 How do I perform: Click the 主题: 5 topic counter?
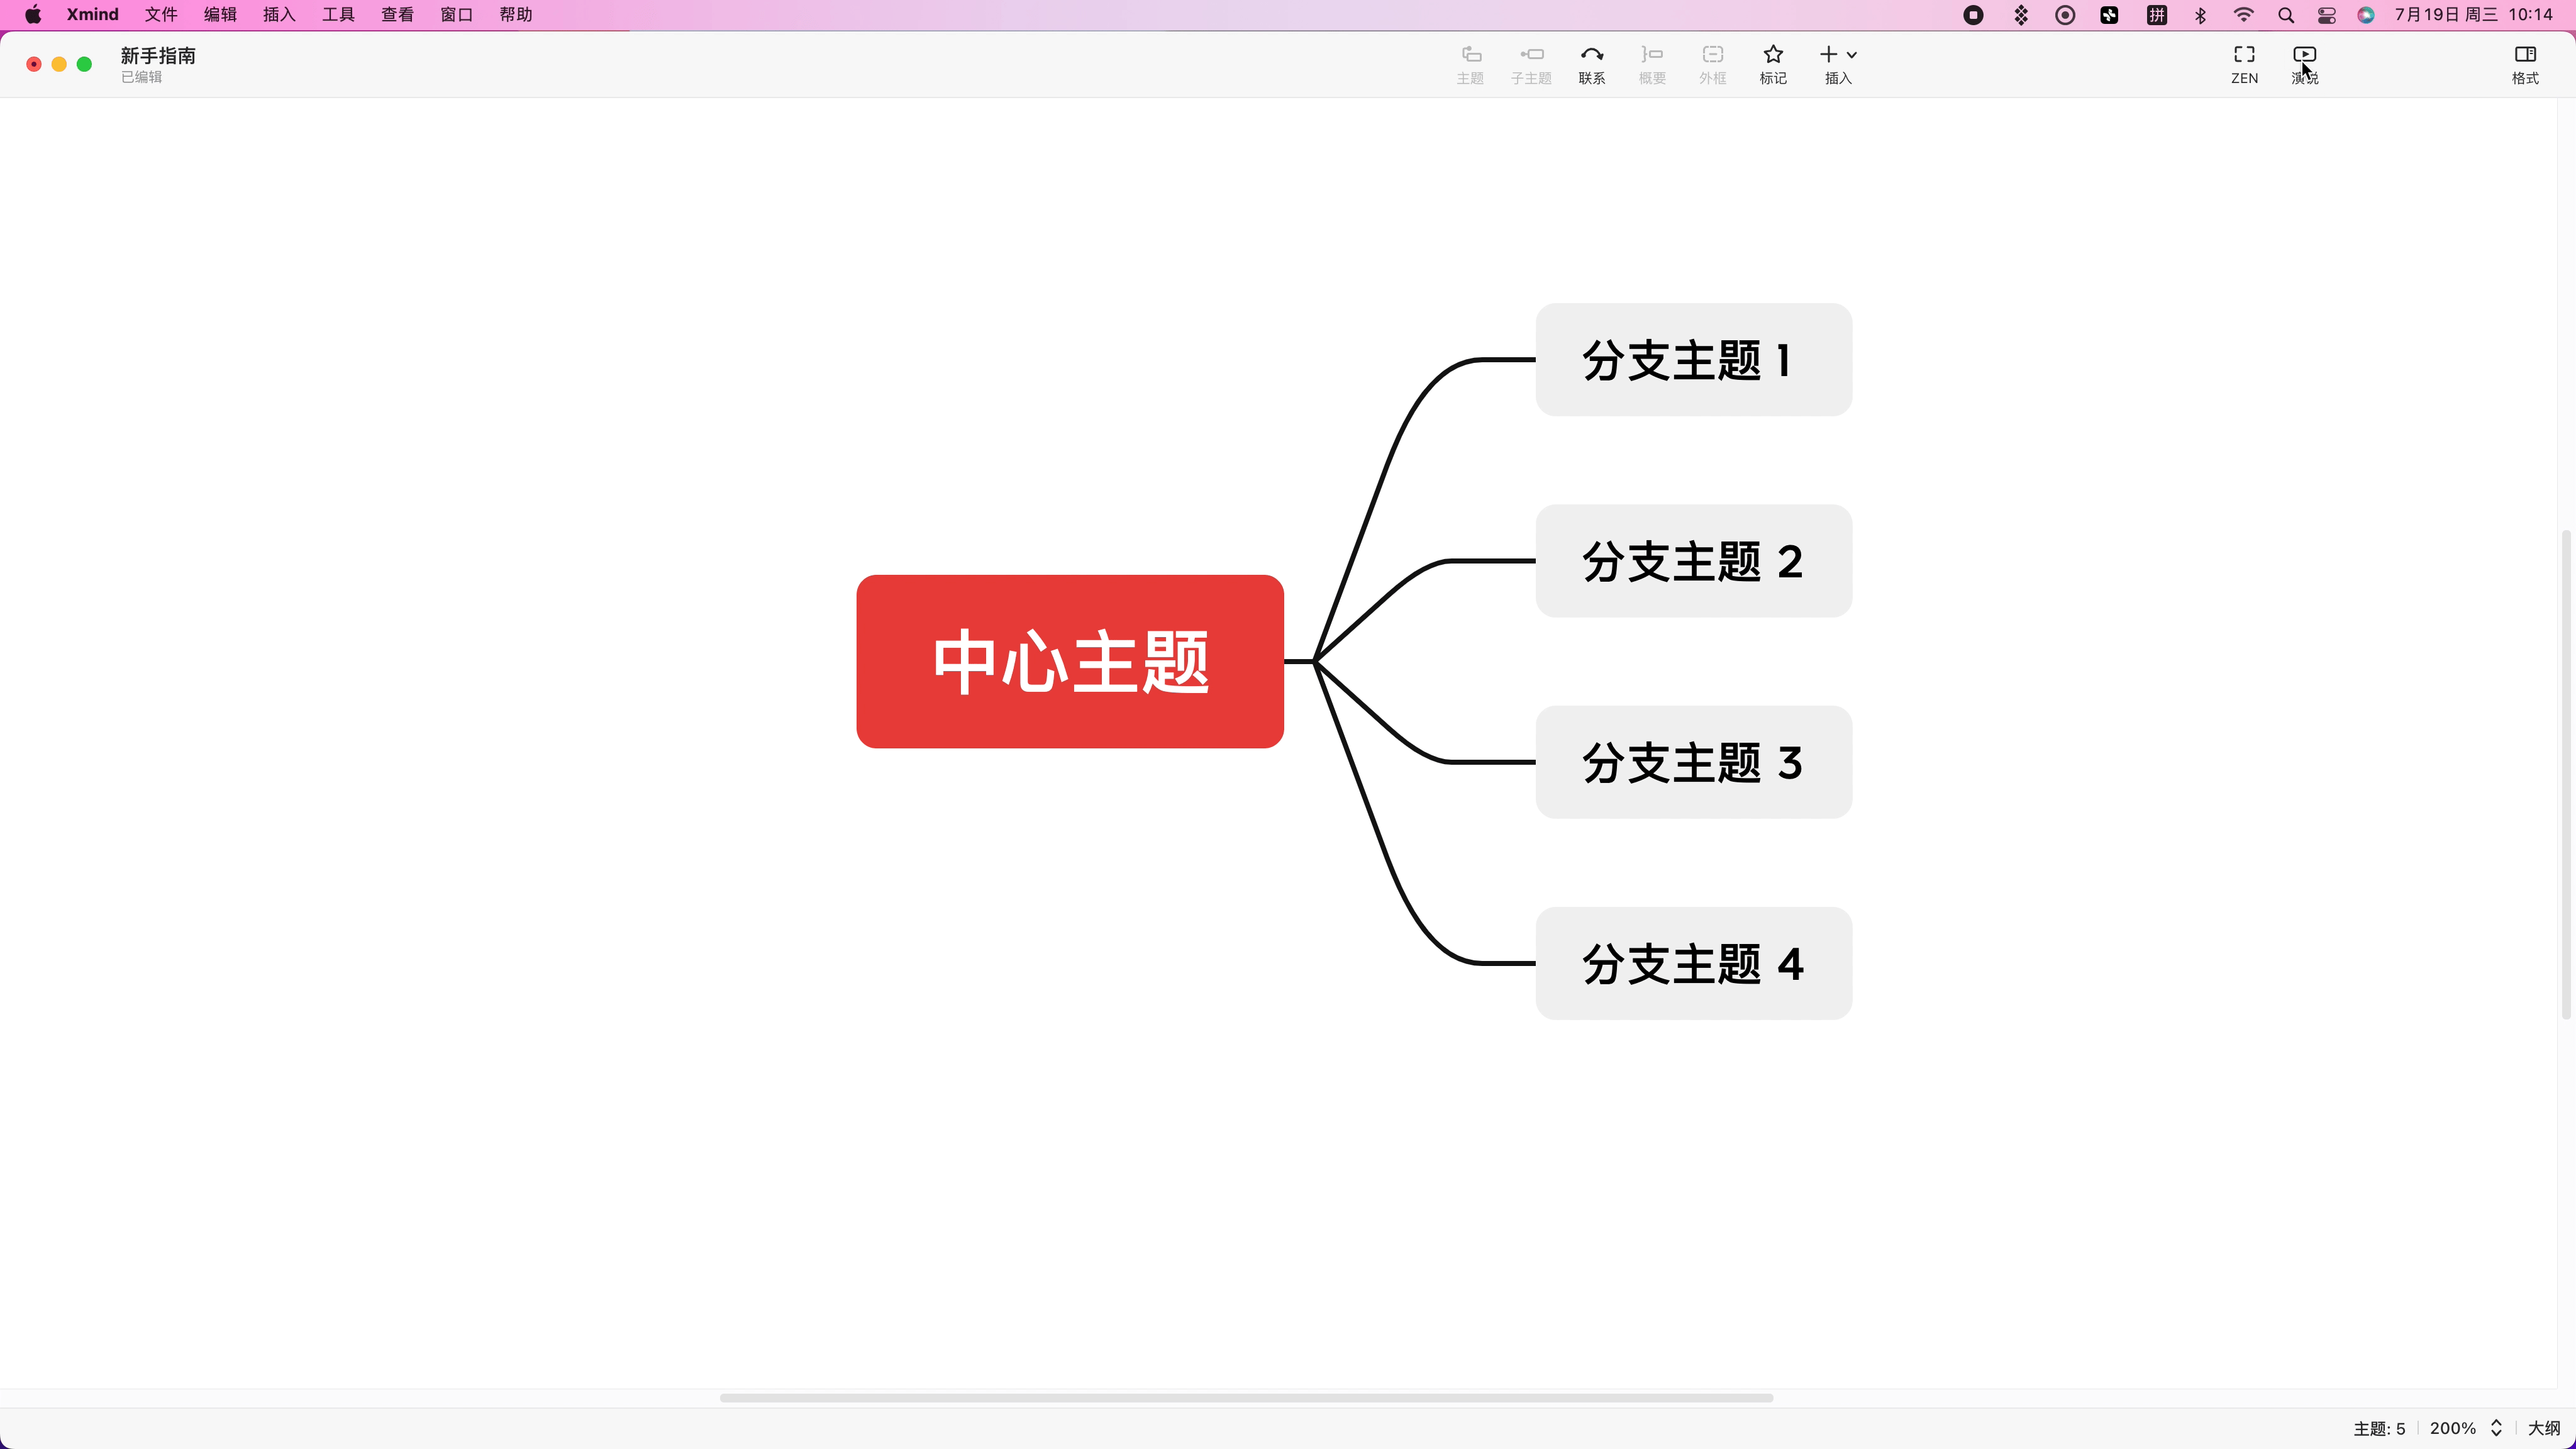(x=2378, y=1428)
